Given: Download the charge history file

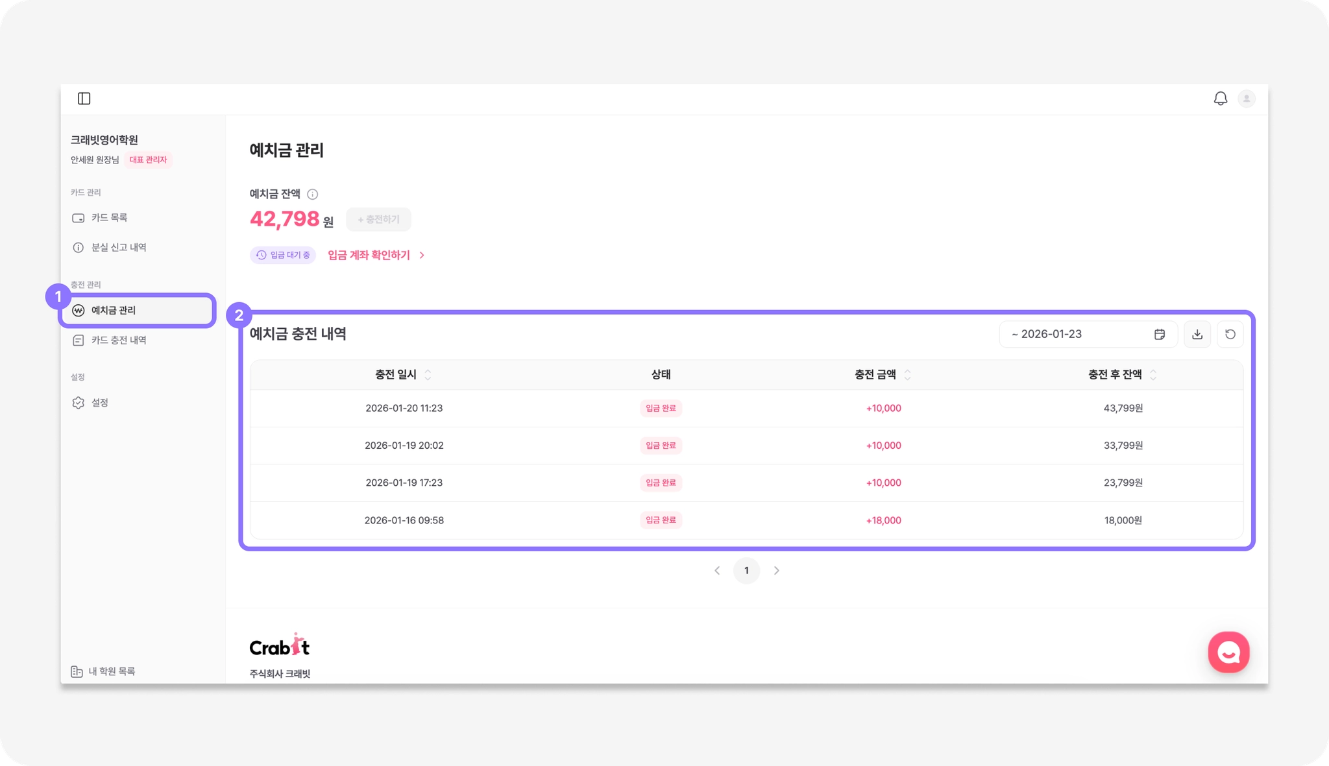Looking at the screenshot, I should [x=1197, y=335].
